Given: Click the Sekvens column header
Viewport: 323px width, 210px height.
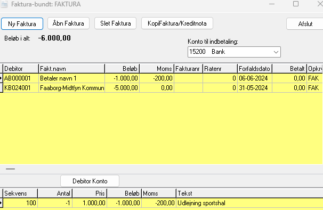Looking at the screenshot, I should coord(20,193).
